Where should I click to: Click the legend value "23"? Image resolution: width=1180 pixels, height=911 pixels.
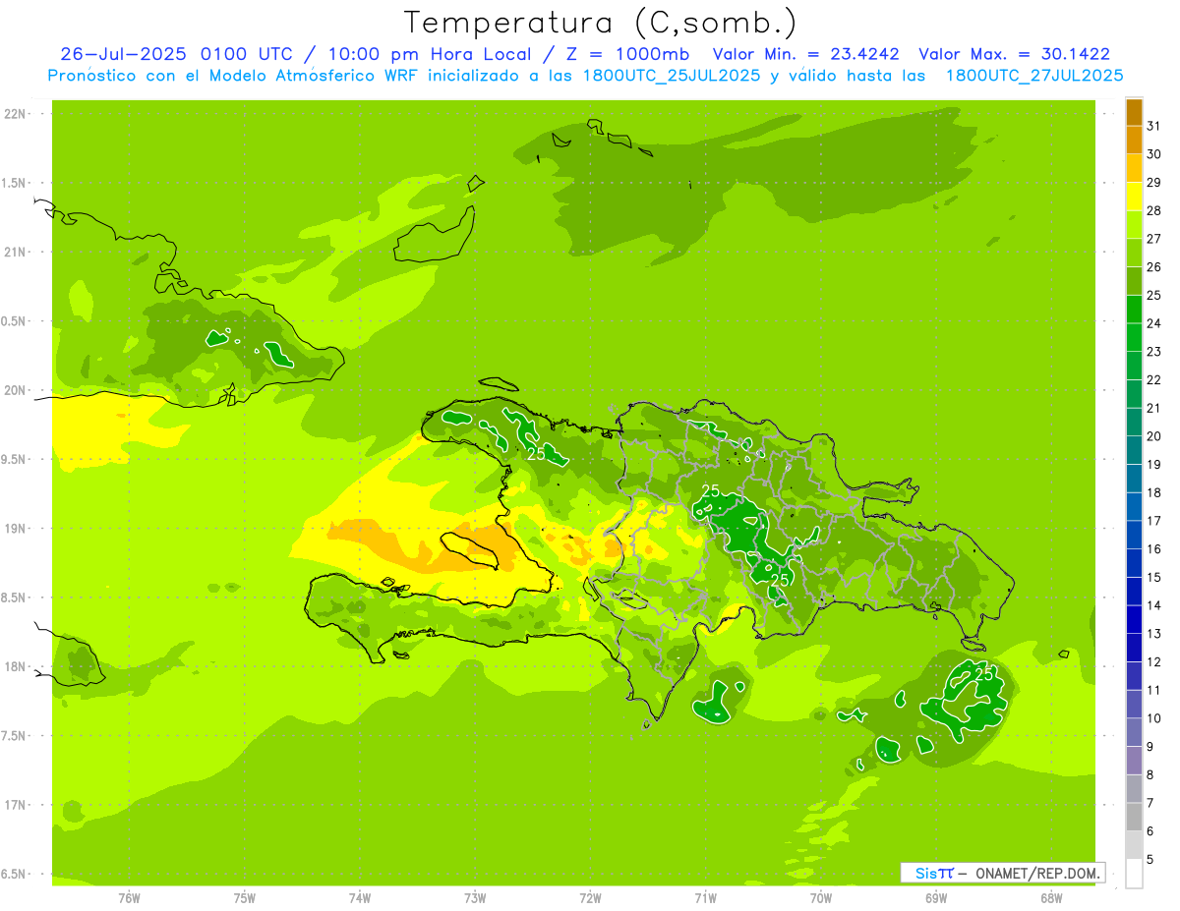pos(1154,352)
